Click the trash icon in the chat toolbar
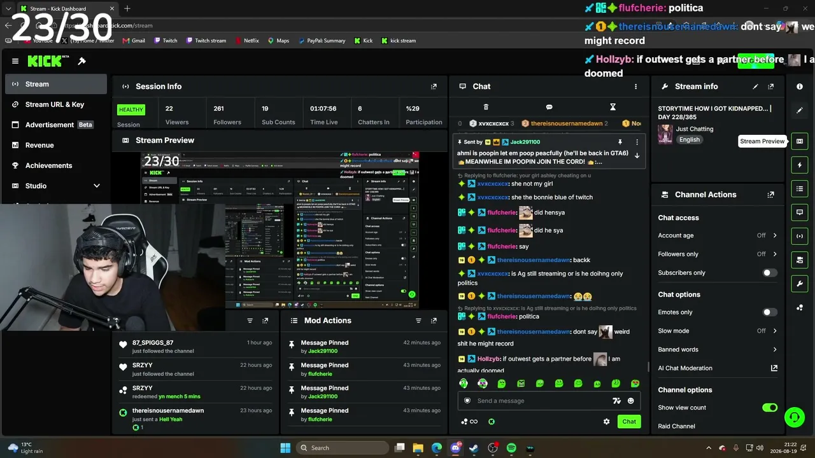The image size is (815, 458). tap(486, 107)
